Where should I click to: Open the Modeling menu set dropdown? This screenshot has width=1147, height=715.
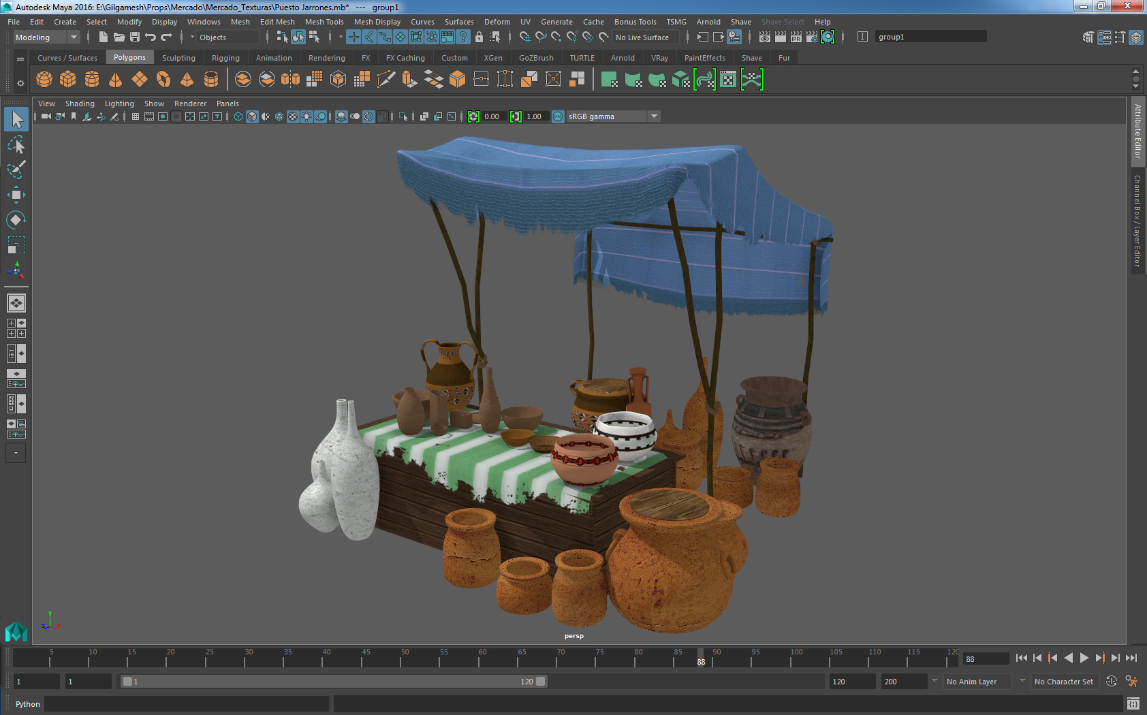click(x=47, y=37)
